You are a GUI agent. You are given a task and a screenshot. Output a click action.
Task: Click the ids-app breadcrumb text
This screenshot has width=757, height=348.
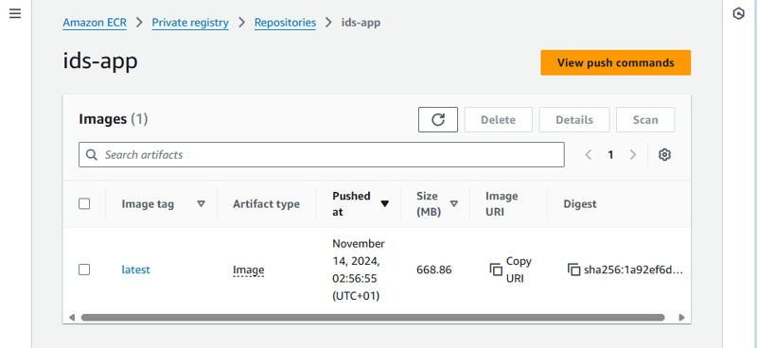361,23
